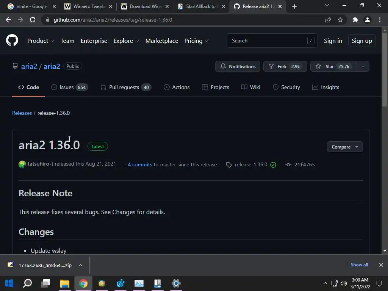Screen dimensions: 388x291
Task: Open the Releases breadcrumb link
Action: pyautogui.click(x=22, y=113)
